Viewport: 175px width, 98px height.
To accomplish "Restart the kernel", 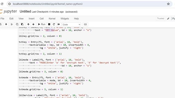I will [x=54, y=24].
